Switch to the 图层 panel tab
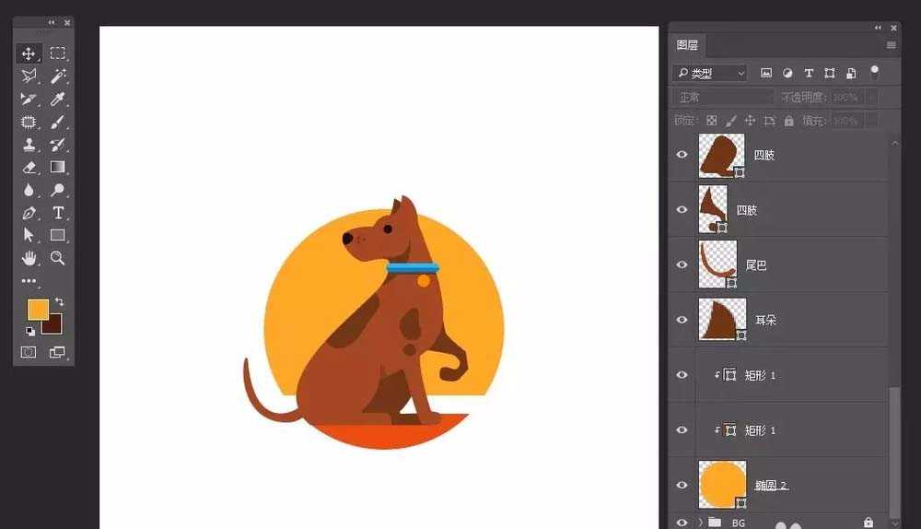The height and width of the screenshot is (529, 921). click(x=687, y=44)
